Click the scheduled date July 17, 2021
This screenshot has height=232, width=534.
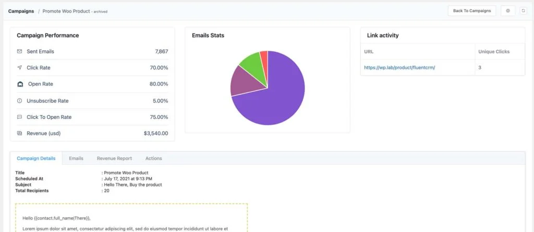128,178
